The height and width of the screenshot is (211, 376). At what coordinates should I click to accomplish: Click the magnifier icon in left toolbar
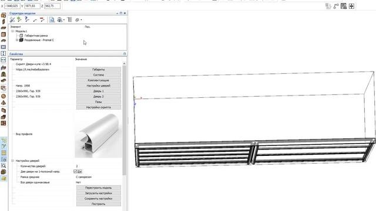click(x=4, y=165)
